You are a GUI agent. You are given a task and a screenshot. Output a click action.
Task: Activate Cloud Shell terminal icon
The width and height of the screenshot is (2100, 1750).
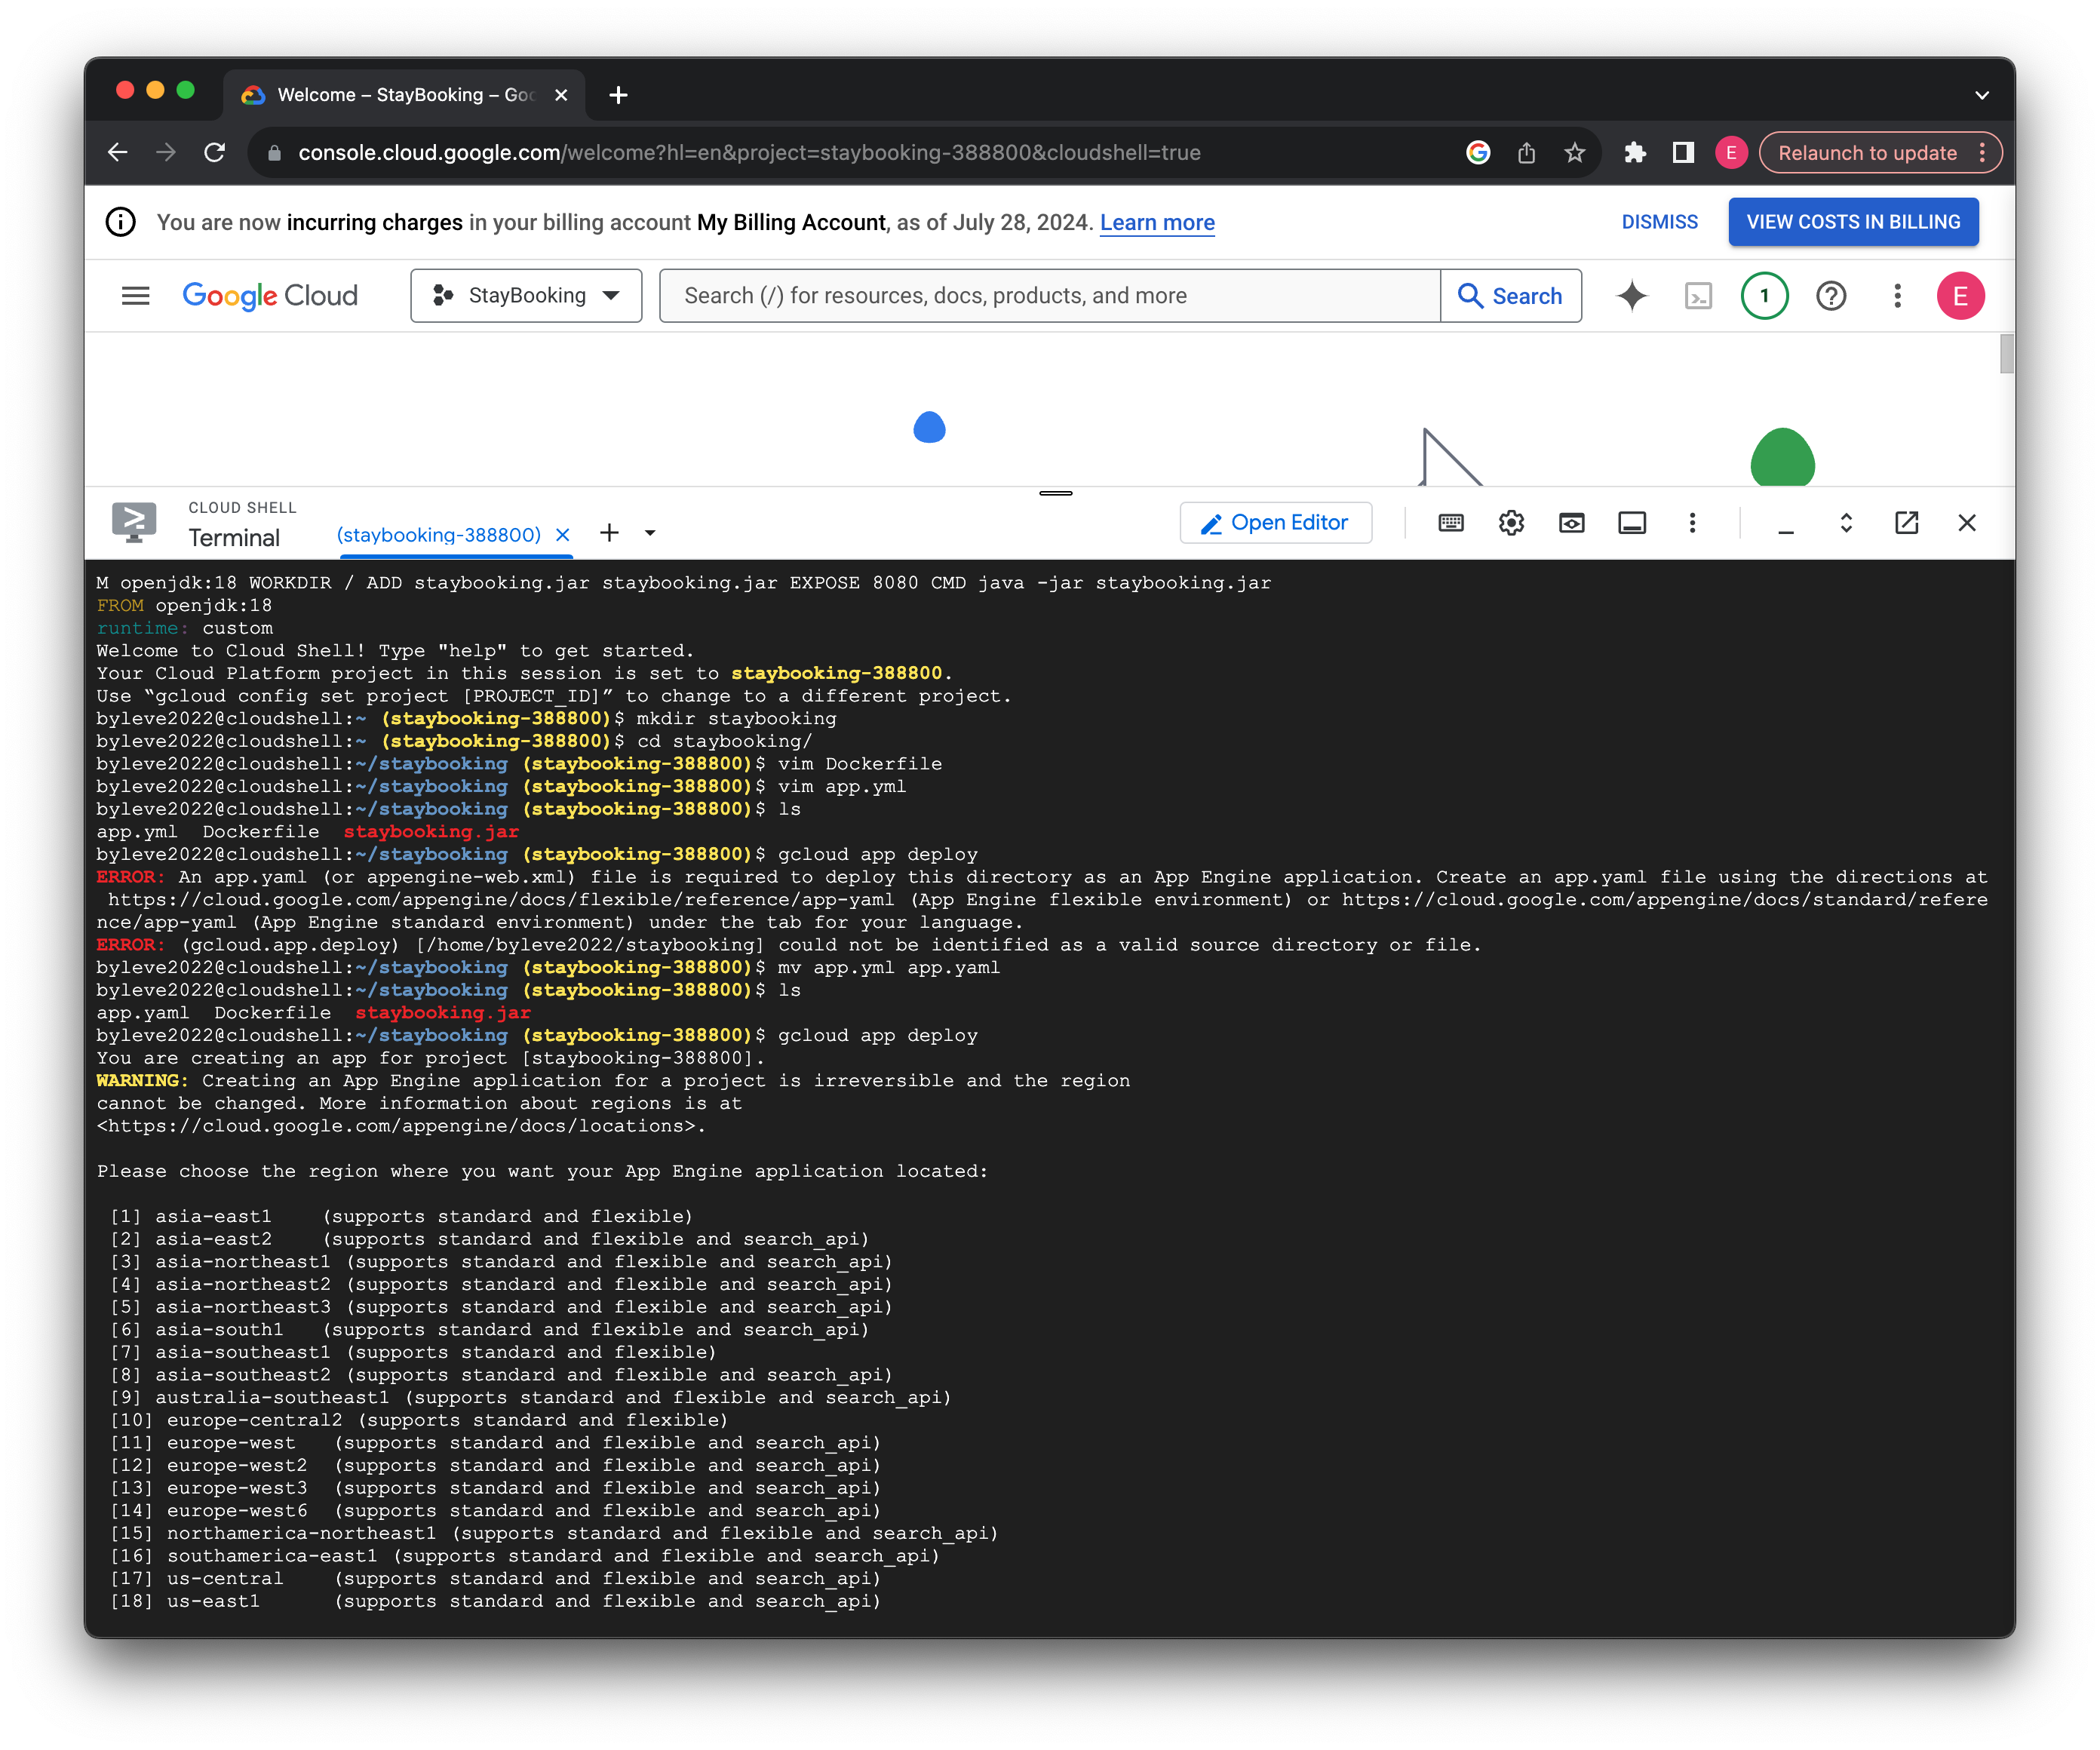tap(1698, 296)
